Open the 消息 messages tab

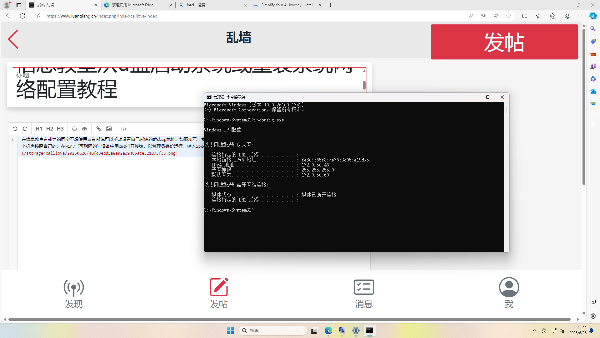(364, 293)
